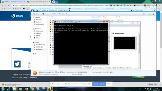Switch to Chrome in the taskbar
The image size is (162, 91).
tap(32, 89)
